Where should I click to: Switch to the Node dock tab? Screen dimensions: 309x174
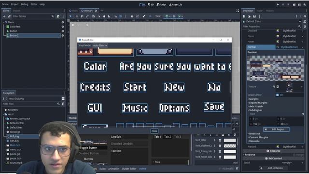click(259, 11)
